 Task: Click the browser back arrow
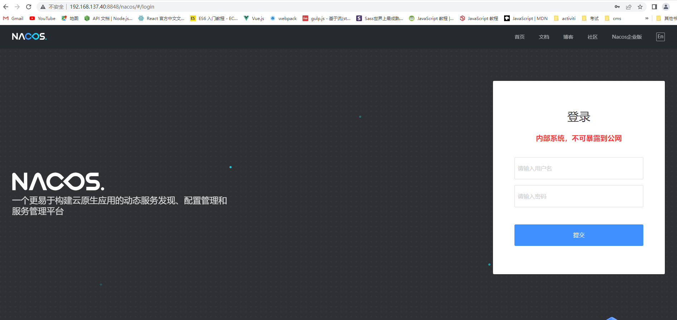(6, 7)
